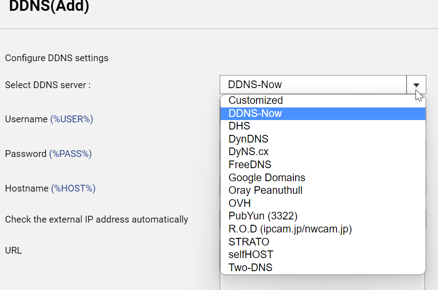438x290 pixels.
Task: Pick Two-DNS at the list bottom
Action: [x=250, y=267]
